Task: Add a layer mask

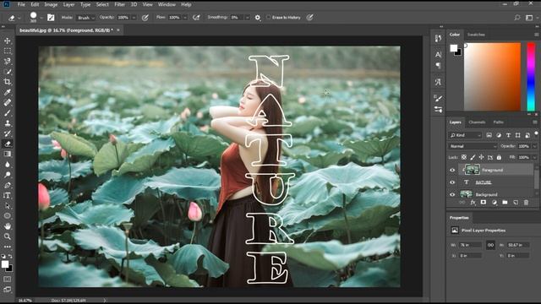Action: (484, 203)
